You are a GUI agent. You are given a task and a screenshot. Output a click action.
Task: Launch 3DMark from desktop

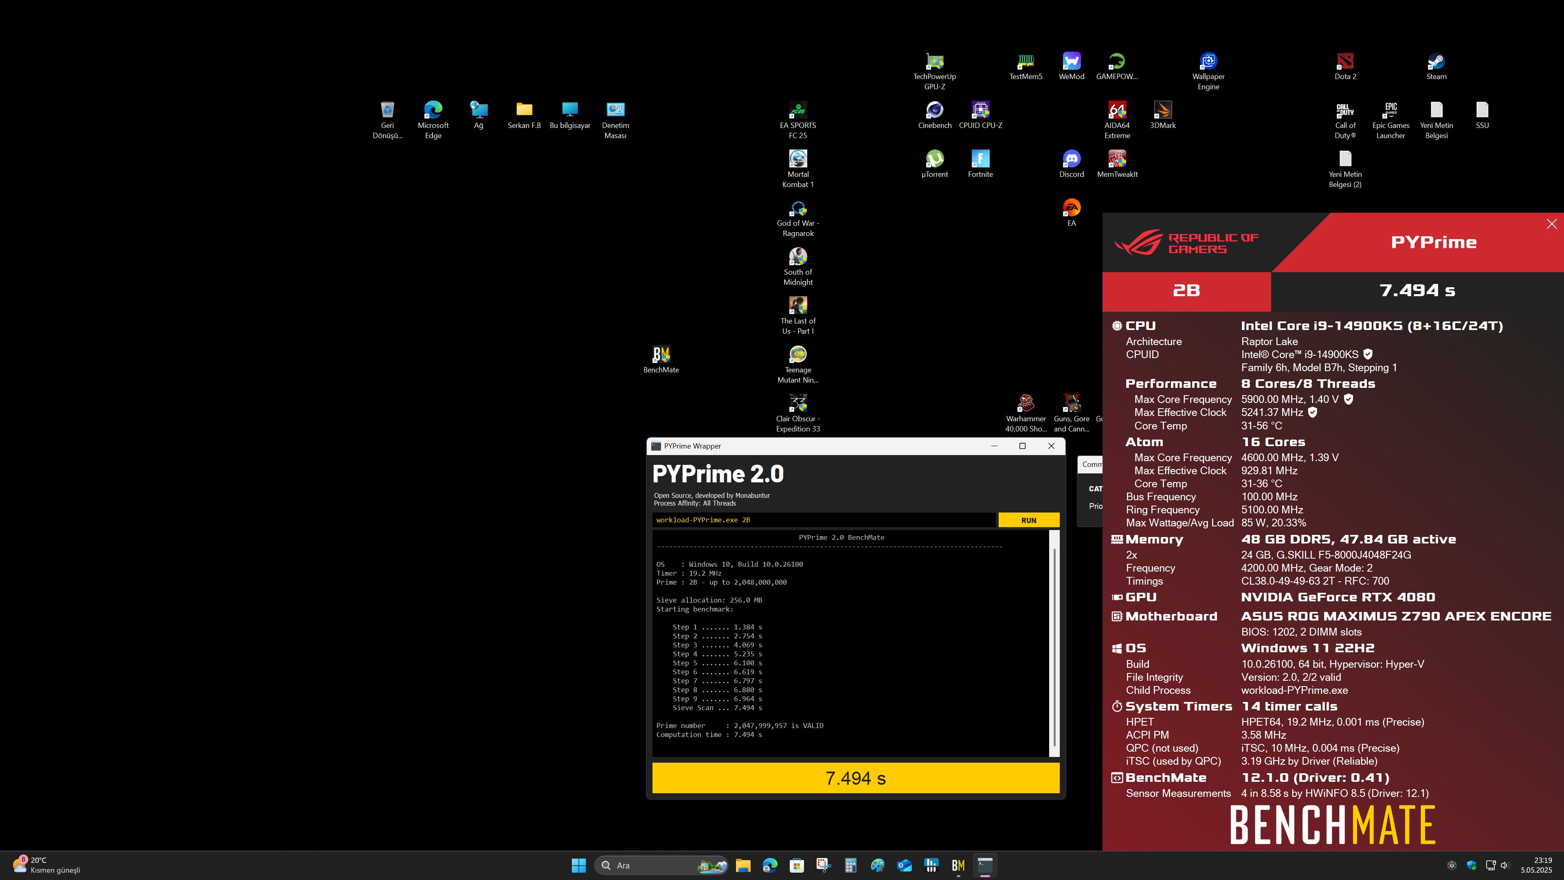(x=1162, y=115)
